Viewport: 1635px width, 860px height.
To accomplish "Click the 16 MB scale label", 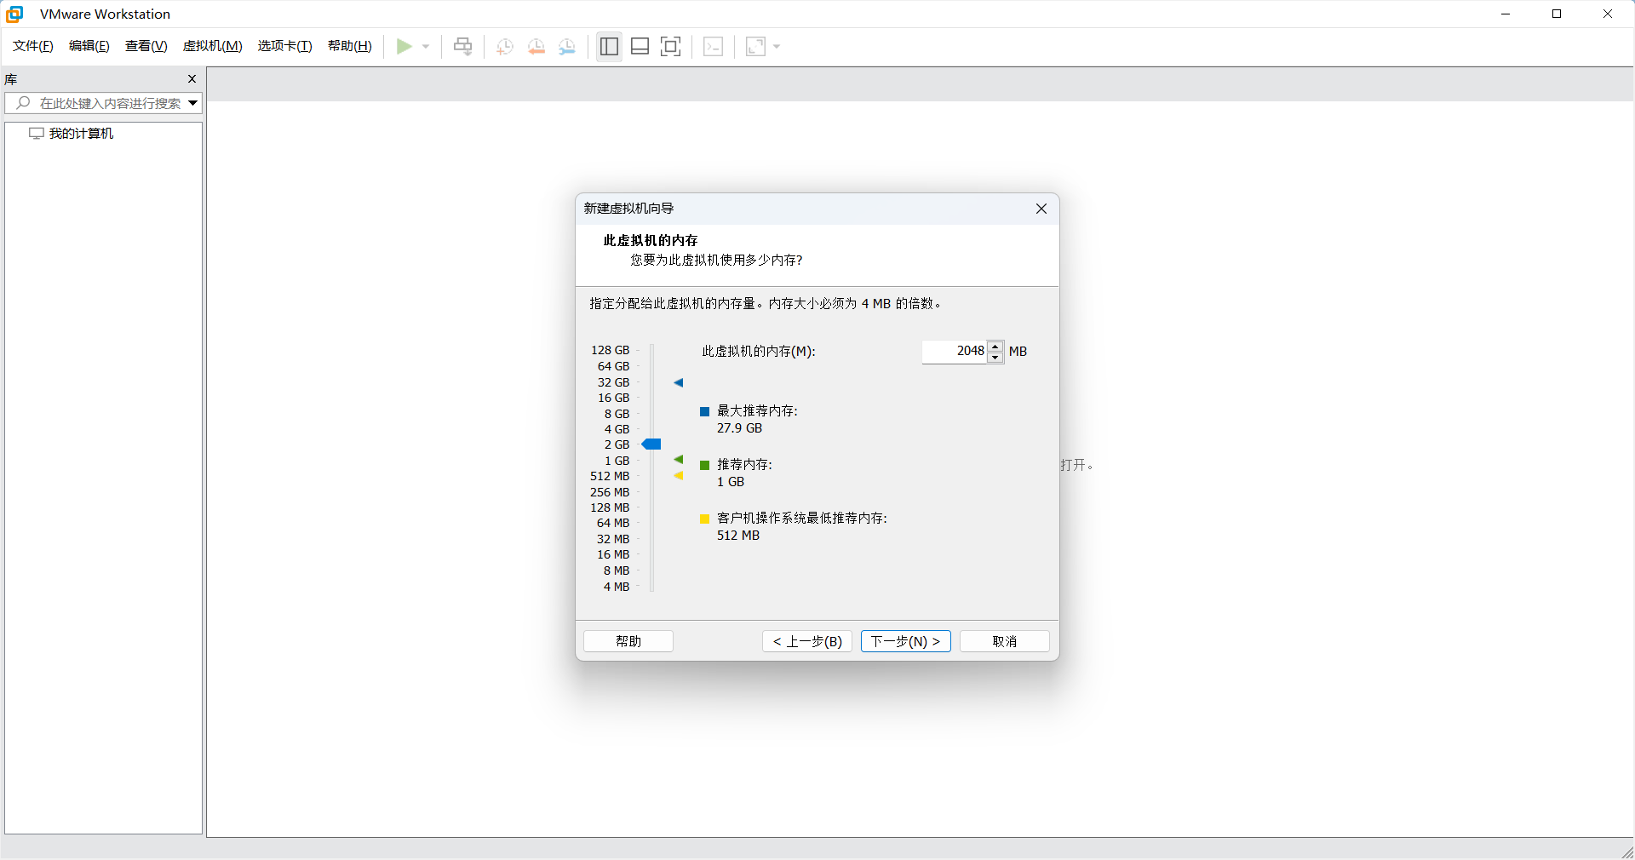I will click(x=613, y=555).
